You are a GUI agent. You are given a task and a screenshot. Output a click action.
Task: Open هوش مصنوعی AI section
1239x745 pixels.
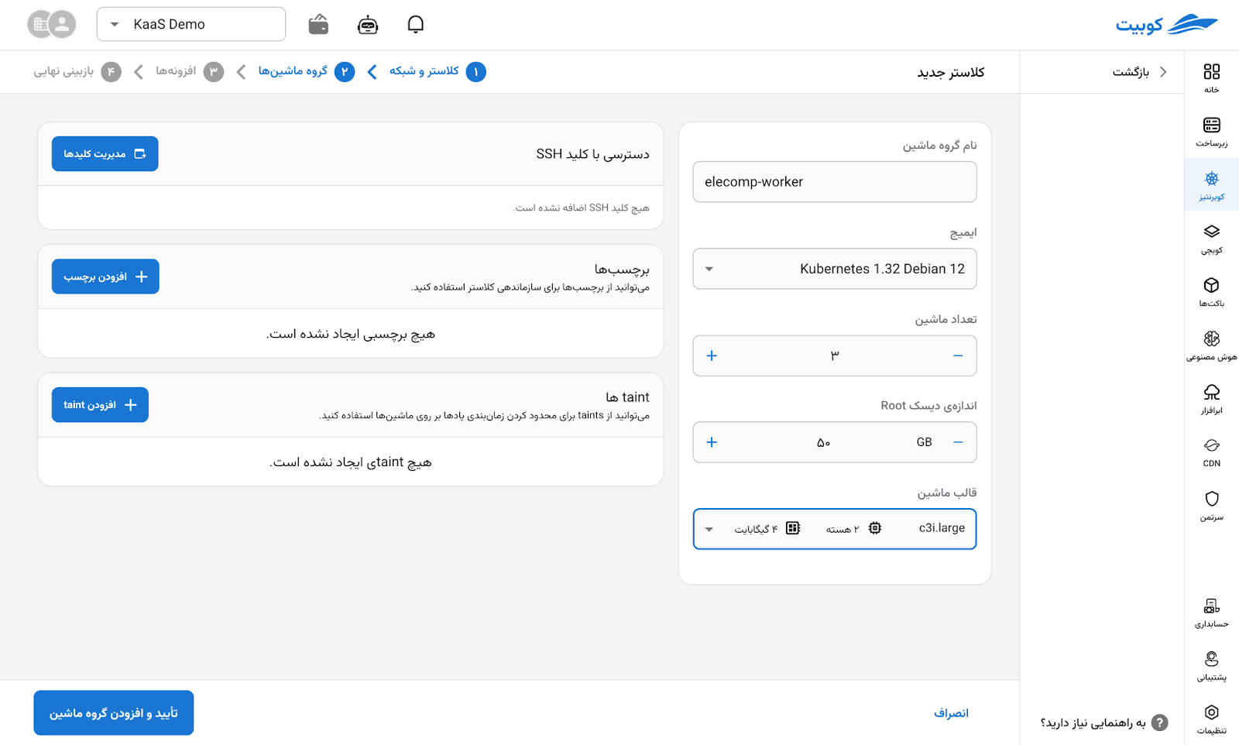pyautogui.click(x=1211, y=345)
